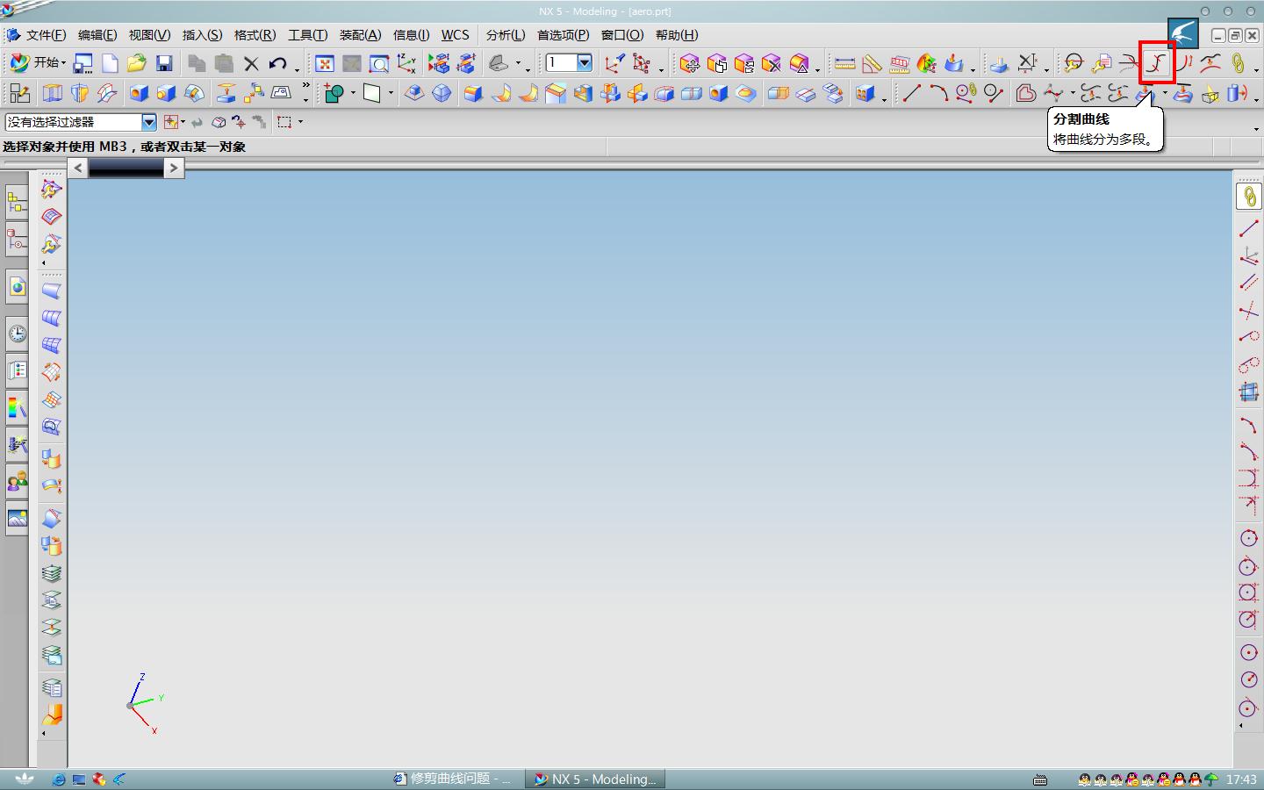This screenshot has width=1264, height=790.
Task: Click the Sketch icon starting the second toolbar row
Action: click(19, 93)
